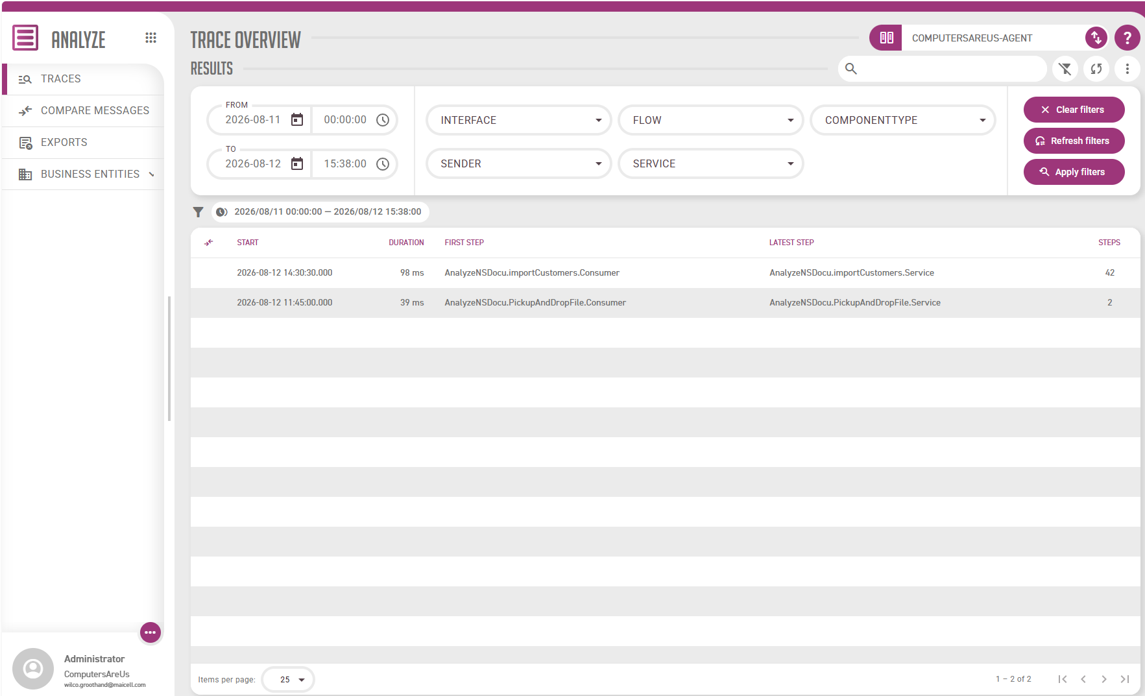Toggle the filter-off funnel icon
The image size is (1145, 696).
(x=1065, y=69)
